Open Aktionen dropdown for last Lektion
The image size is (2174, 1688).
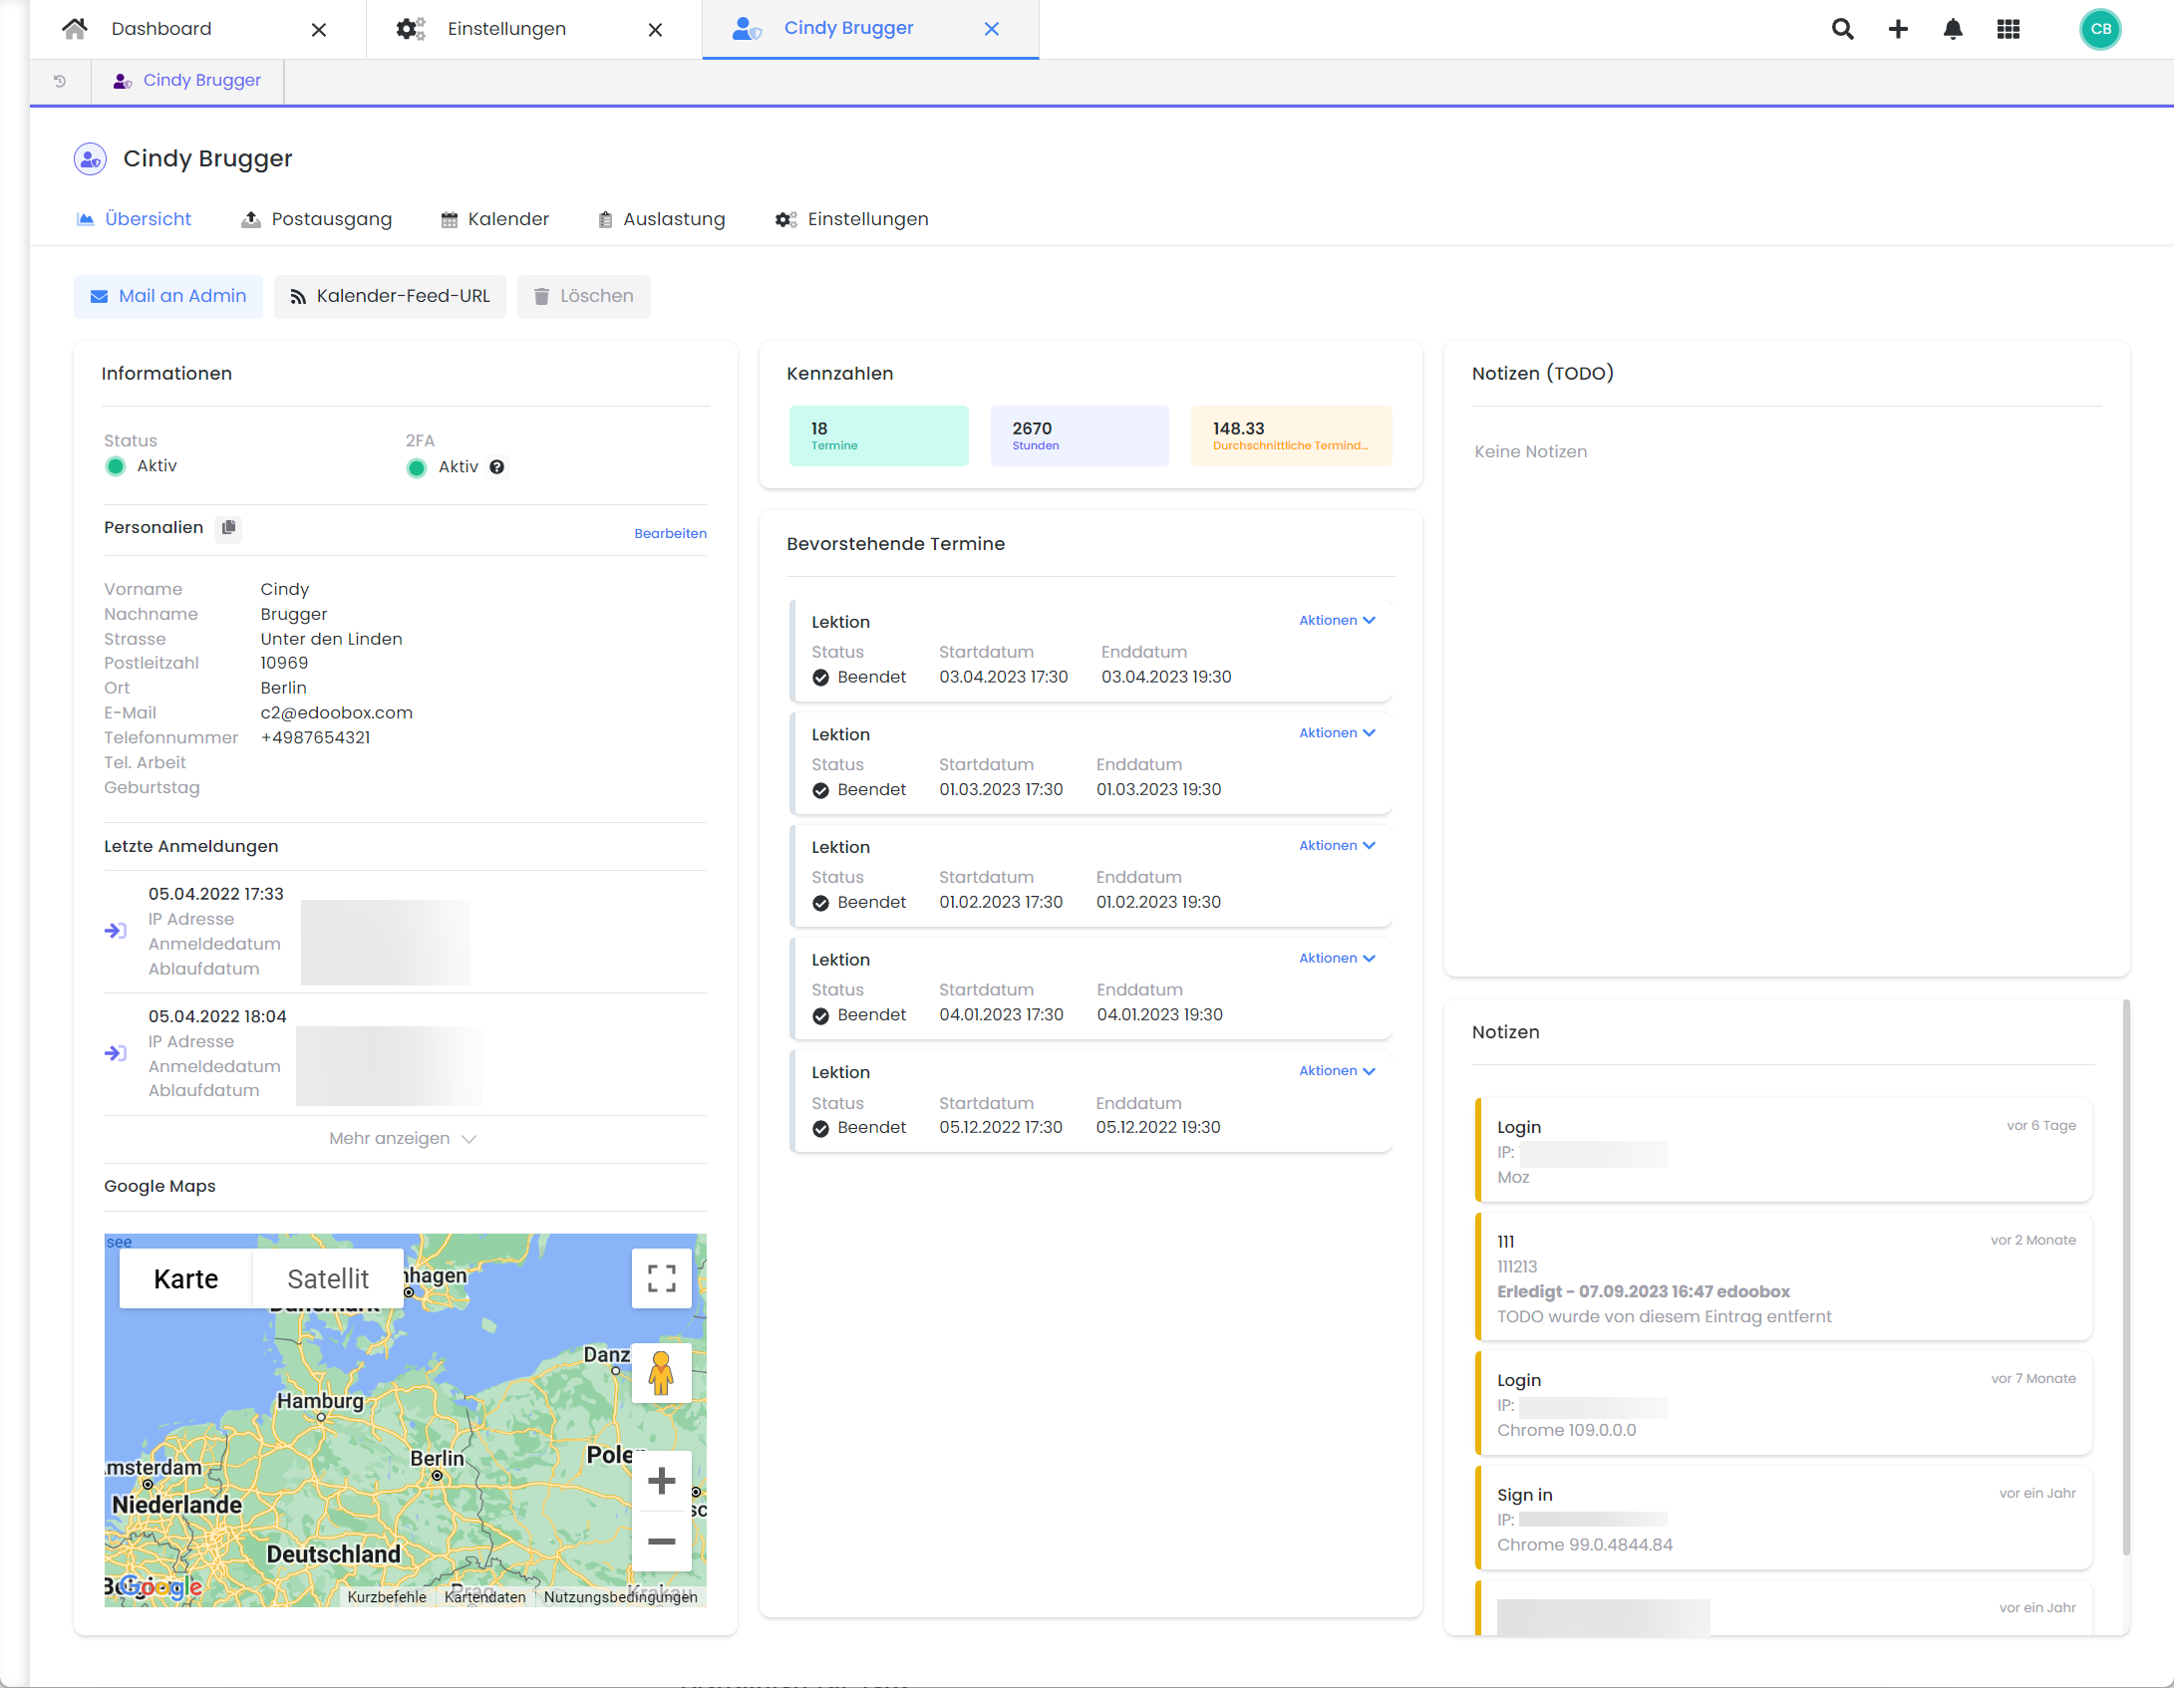1337,1070
